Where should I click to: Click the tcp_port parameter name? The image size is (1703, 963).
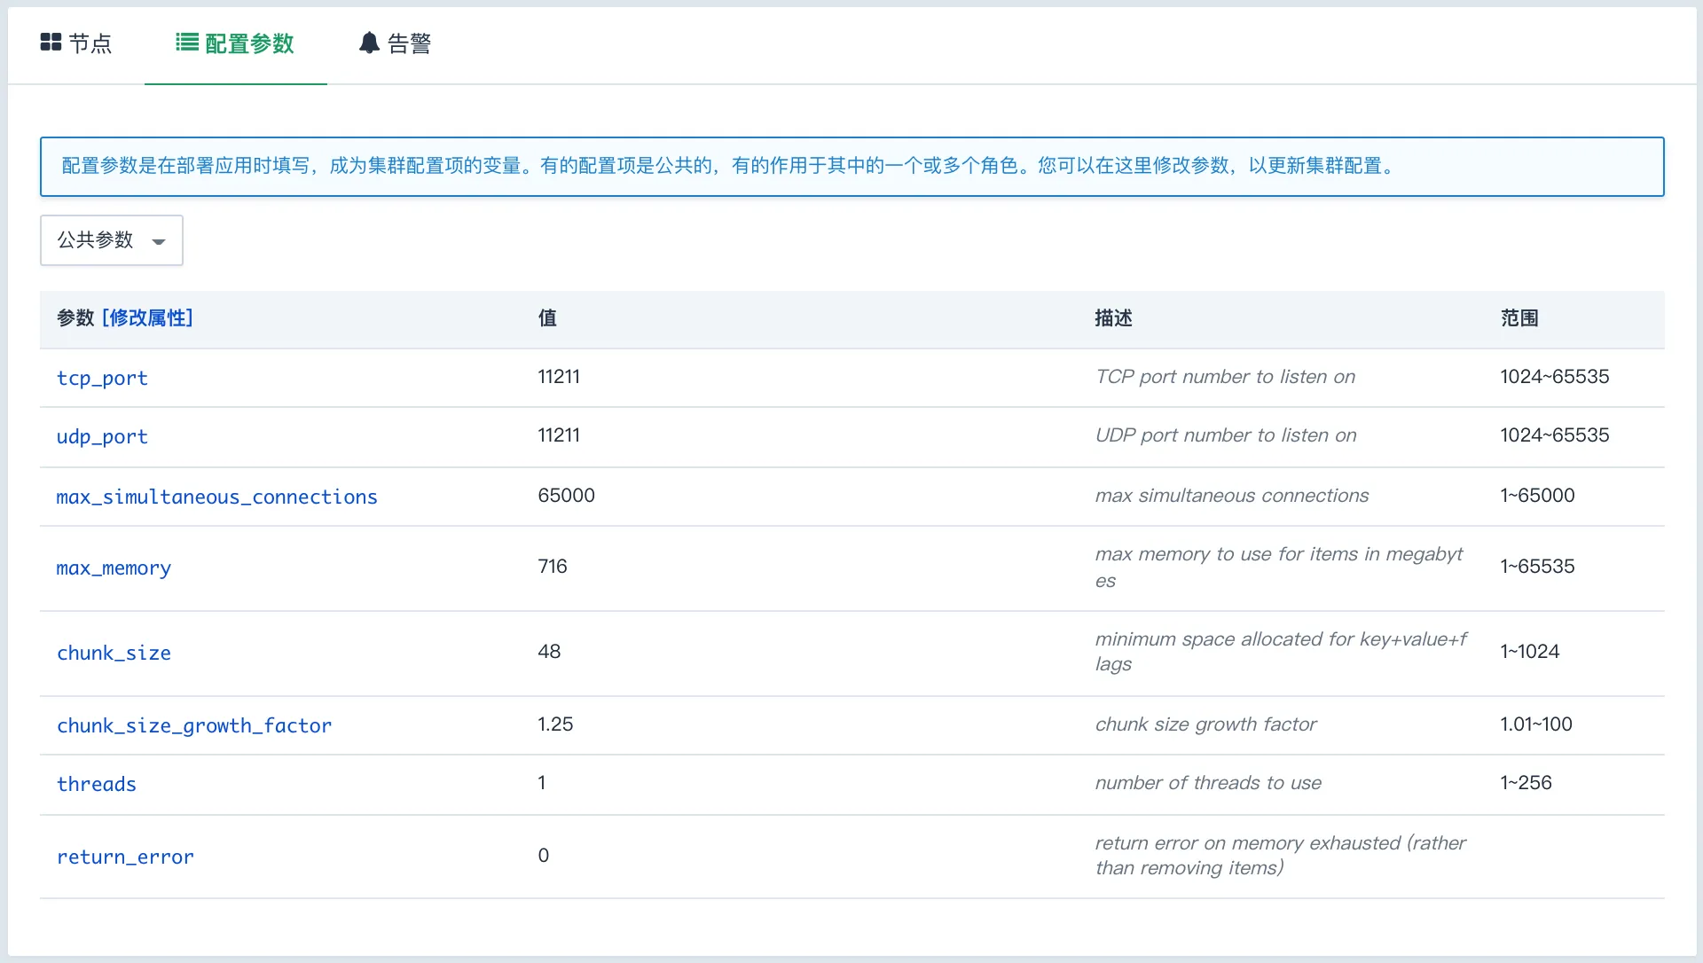[x=102, y=378]
